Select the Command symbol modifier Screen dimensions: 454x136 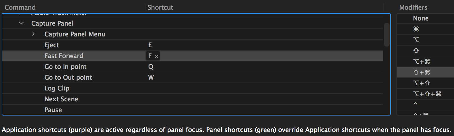(416, 29)
